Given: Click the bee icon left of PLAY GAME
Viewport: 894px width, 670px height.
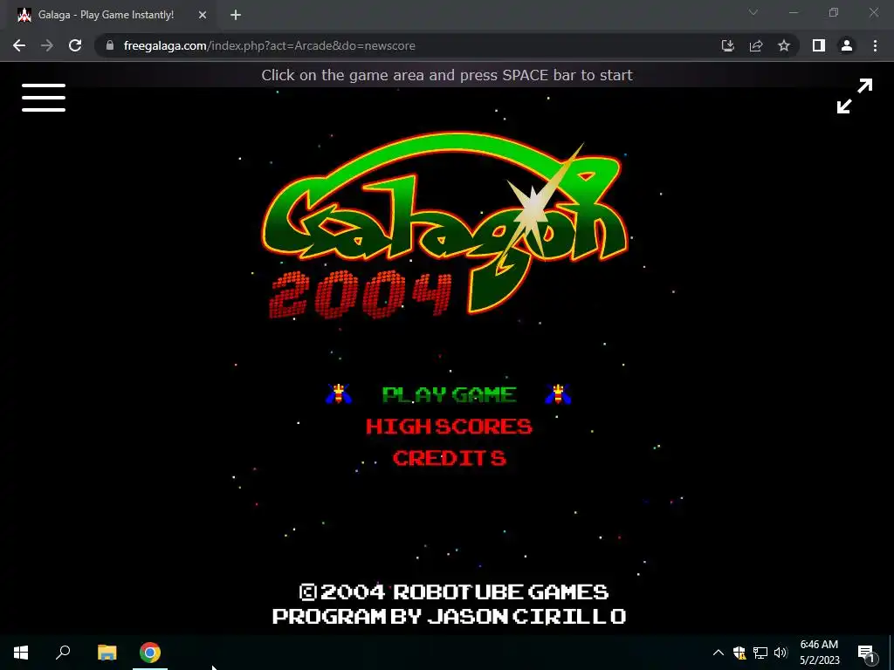Looking at the screenshot, I should pos(339,393).
